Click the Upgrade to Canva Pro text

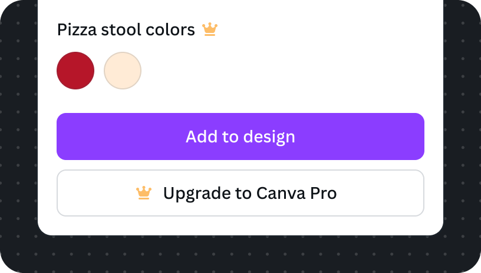click(250, 194)
